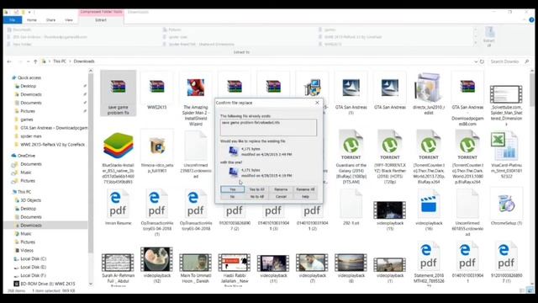This screenshot has height=303, width=538.
Task: Select the save game problem fix archive
Action: [x=118, y=93]
